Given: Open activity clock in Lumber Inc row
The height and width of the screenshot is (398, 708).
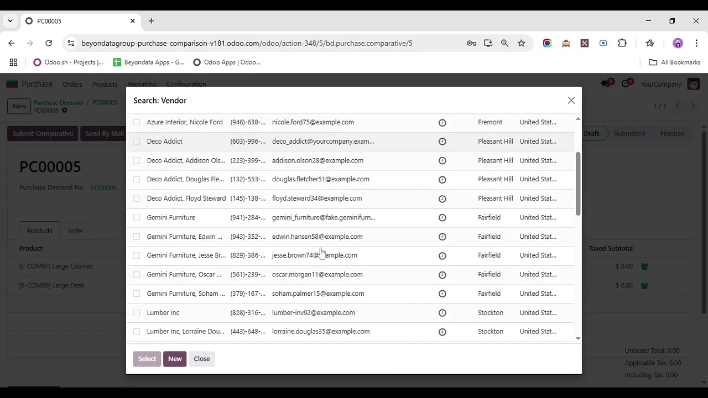Looking at the screenshot, I should (442, 313).
